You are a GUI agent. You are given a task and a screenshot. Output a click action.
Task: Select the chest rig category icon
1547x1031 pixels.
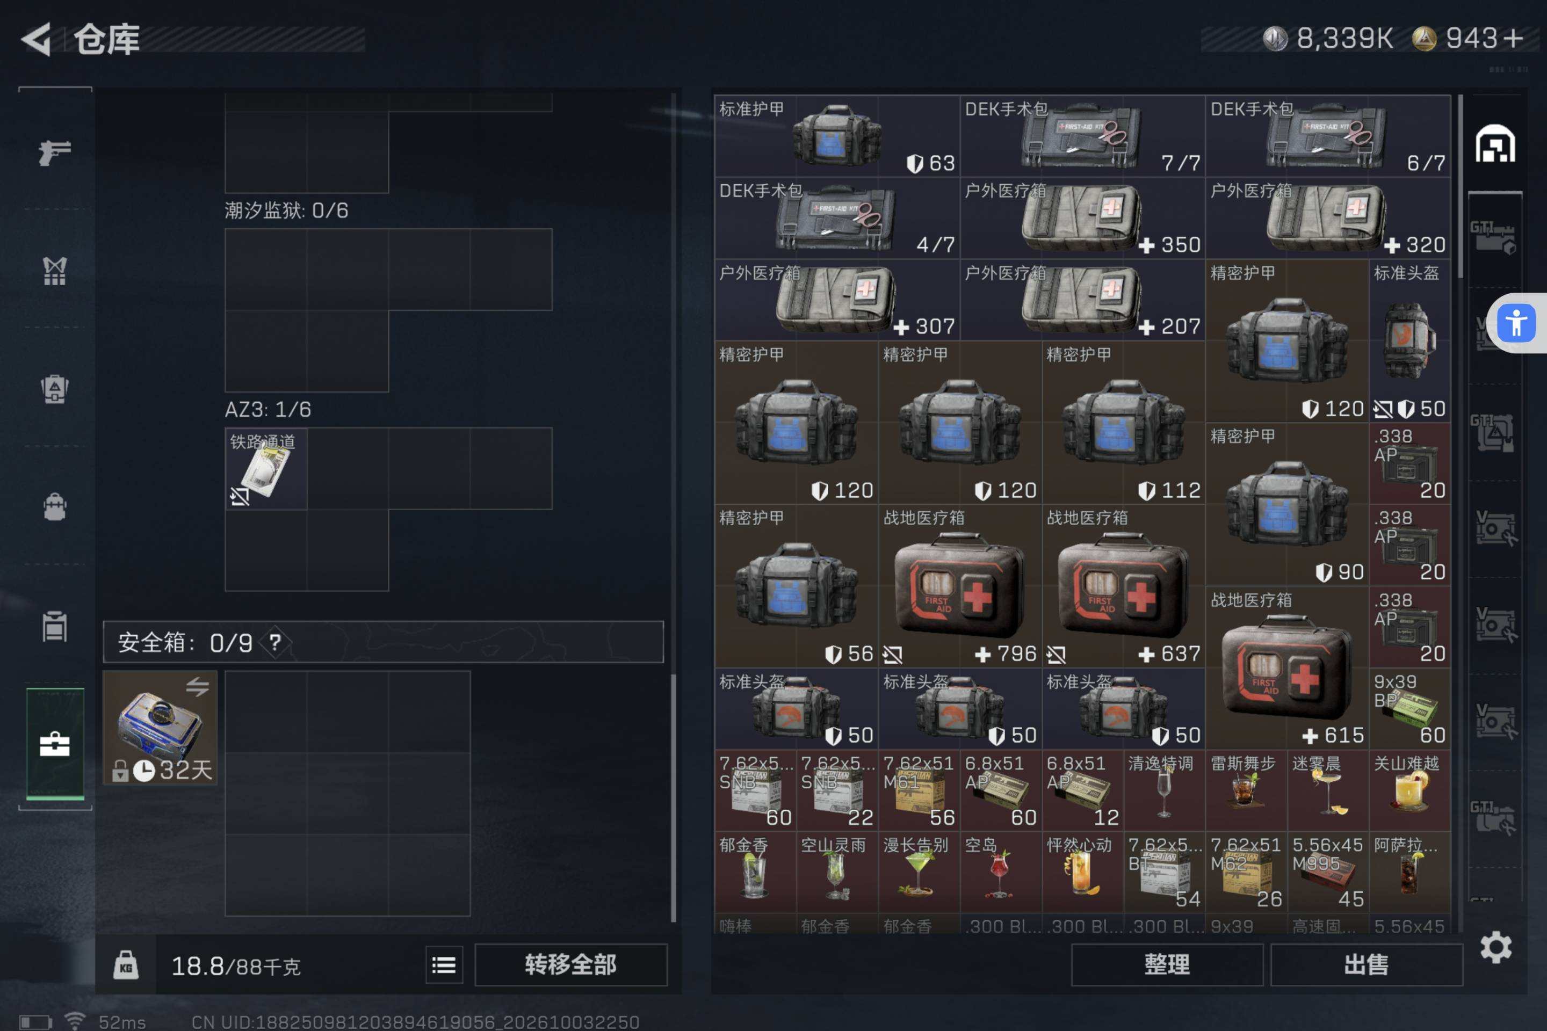coord(55,270)
